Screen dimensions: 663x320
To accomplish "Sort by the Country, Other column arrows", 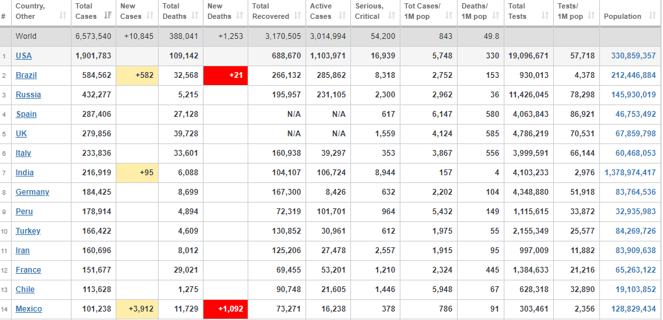I will 63,16.
